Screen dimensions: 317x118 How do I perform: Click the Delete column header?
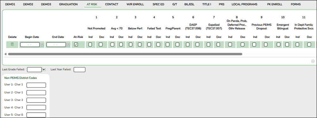tap(12, 37)
